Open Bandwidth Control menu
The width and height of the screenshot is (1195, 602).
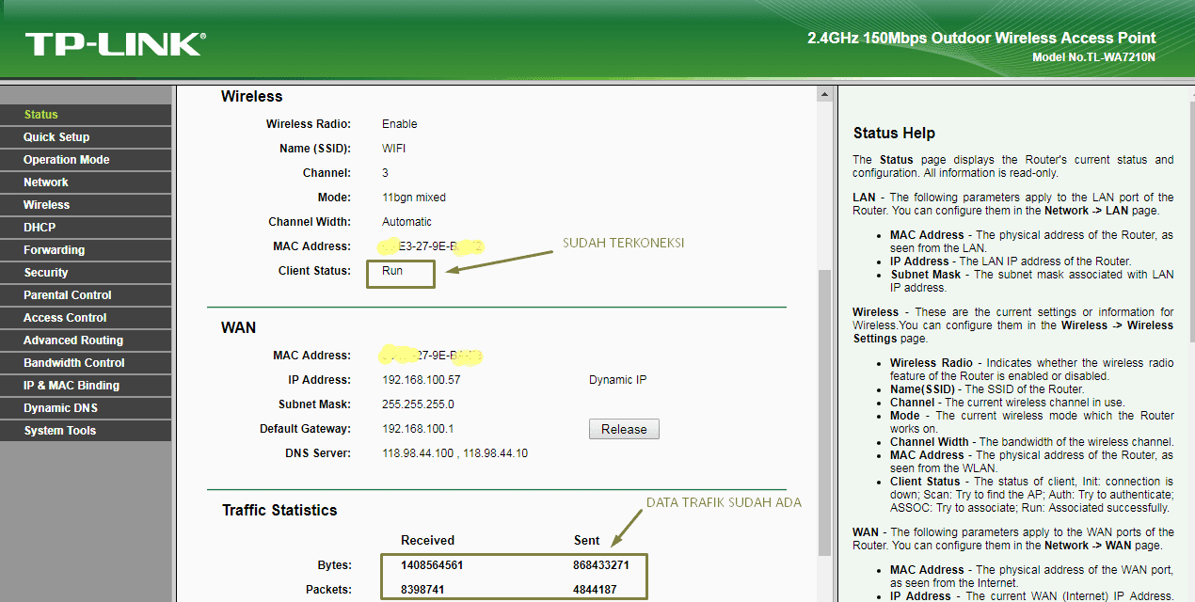tap(86, 363)
